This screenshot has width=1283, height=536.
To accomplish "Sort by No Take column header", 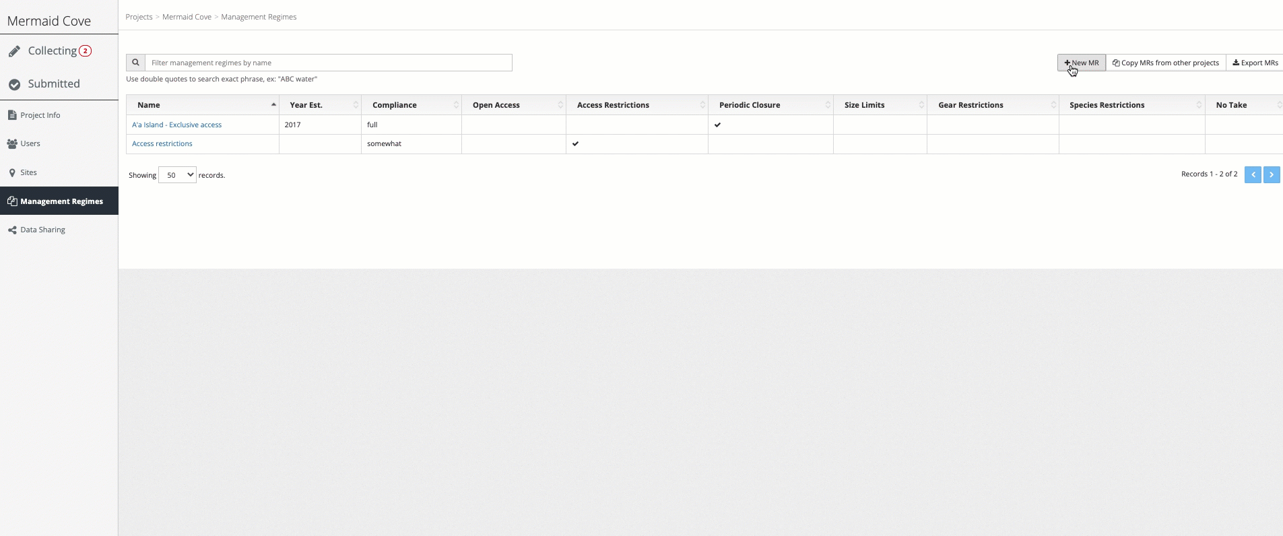I will point(1244,105).
